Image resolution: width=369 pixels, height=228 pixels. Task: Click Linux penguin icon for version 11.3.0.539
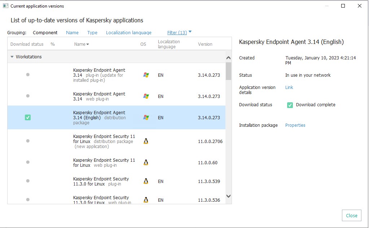(146, 181)
